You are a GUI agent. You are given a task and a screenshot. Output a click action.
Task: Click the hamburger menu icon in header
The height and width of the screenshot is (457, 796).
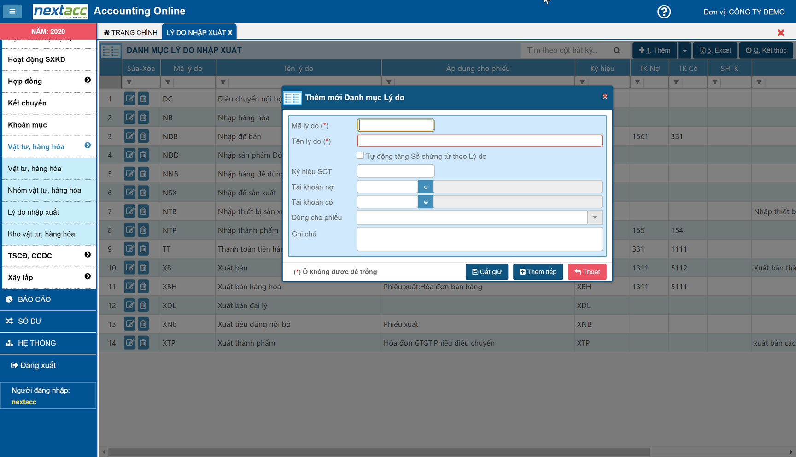[x=12, y=11]
